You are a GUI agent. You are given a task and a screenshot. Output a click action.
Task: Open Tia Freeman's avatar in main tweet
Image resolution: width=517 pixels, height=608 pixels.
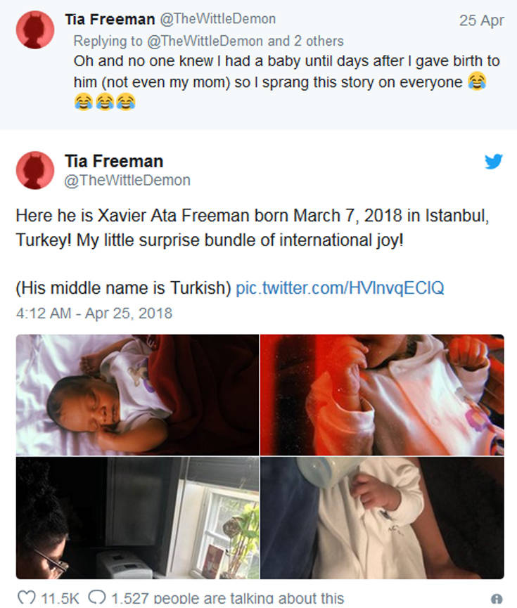35,170
